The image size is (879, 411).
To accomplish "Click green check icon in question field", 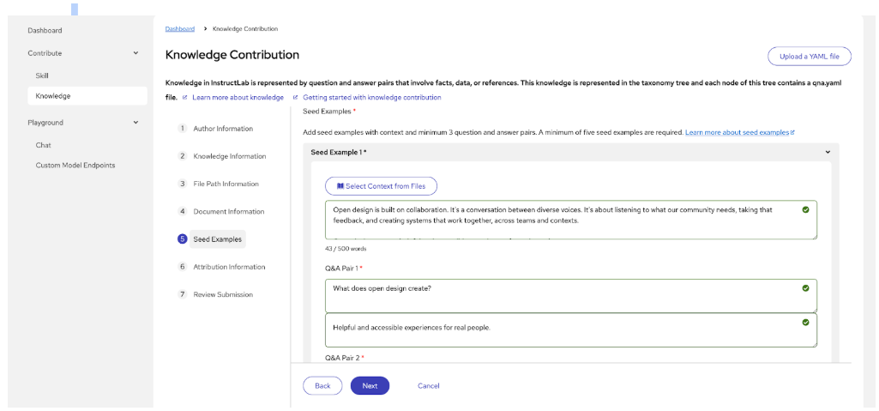I will (805, 288).
